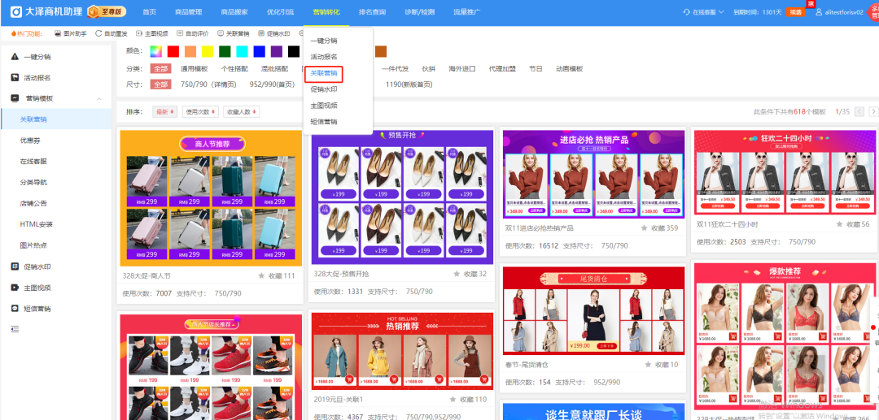Open 促销水印 from the hot functions bar
This screenshot has width=879, height=420.
point(274,33)
